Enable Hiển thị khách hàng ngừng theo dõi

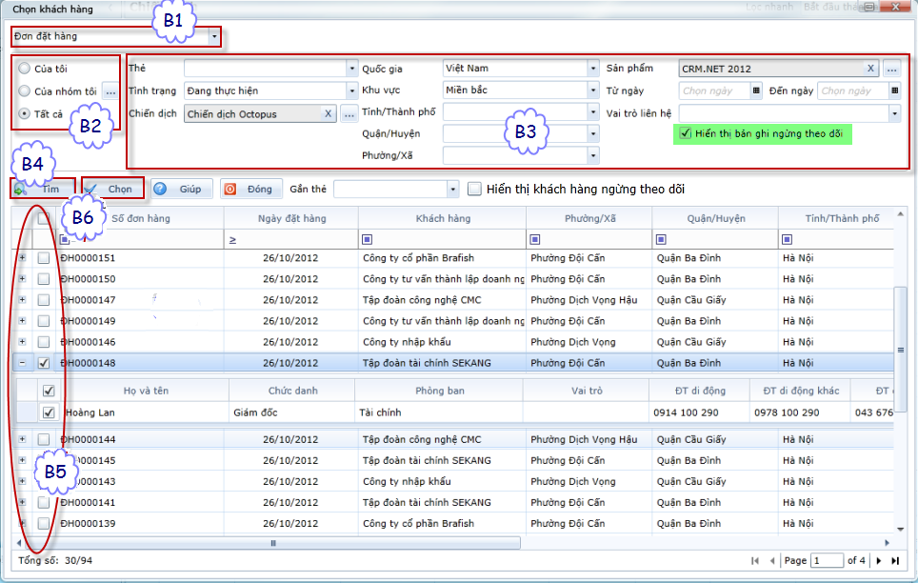coord(475,189)
